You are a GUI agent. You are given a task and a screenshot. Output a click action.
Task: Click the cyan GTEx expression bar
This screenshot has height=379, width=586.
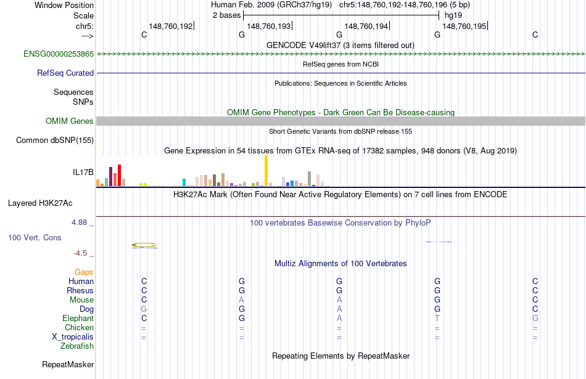[x=184, y=182]
